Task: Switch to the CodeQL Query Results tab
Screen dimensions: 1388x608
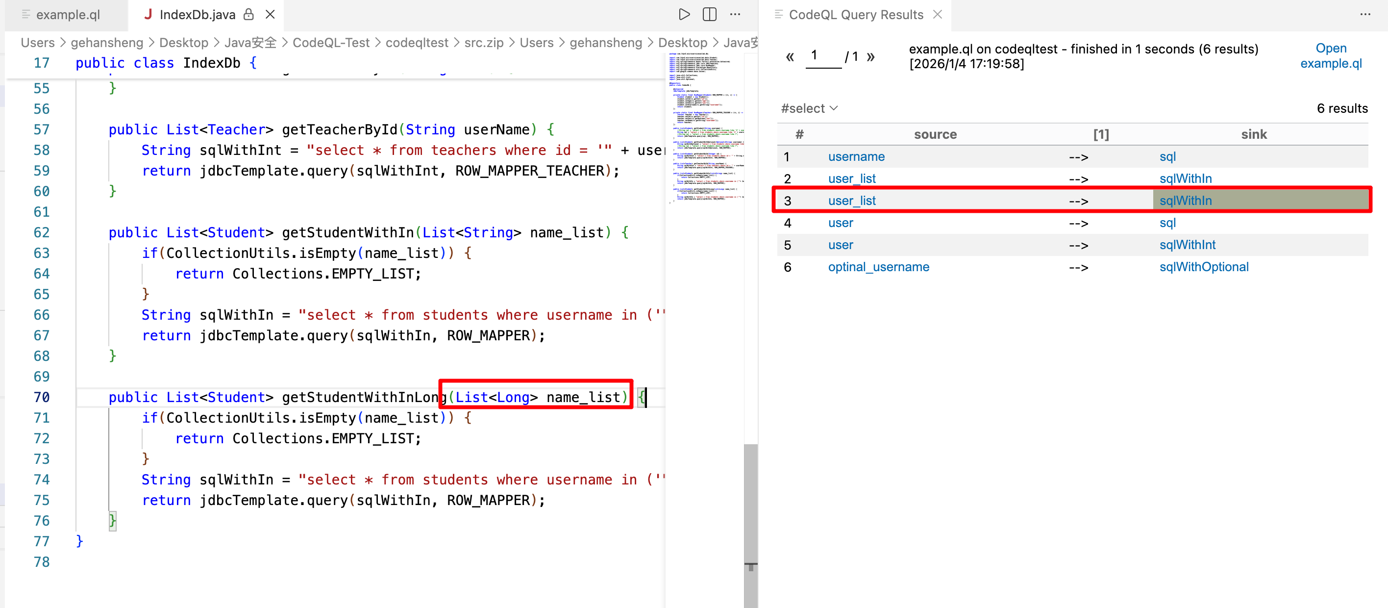Action: 855,15
